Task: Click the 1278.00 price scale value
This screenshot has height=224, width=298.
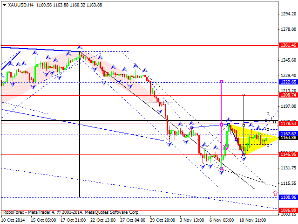Action: click(x=289, y=29)
